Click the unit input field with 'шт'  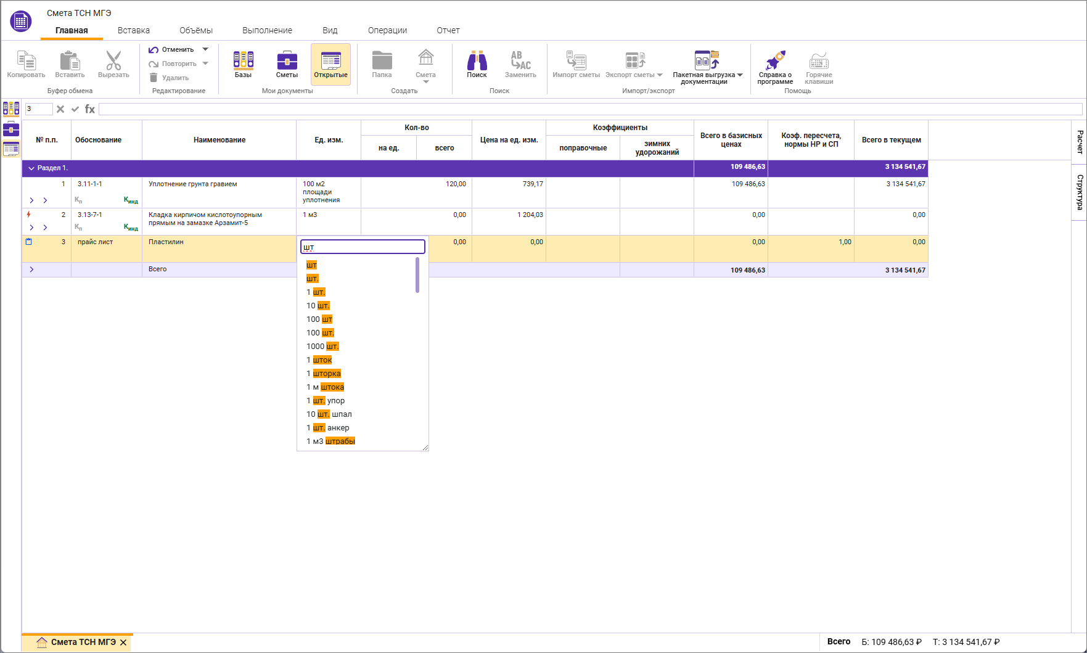tap(363, 247)
